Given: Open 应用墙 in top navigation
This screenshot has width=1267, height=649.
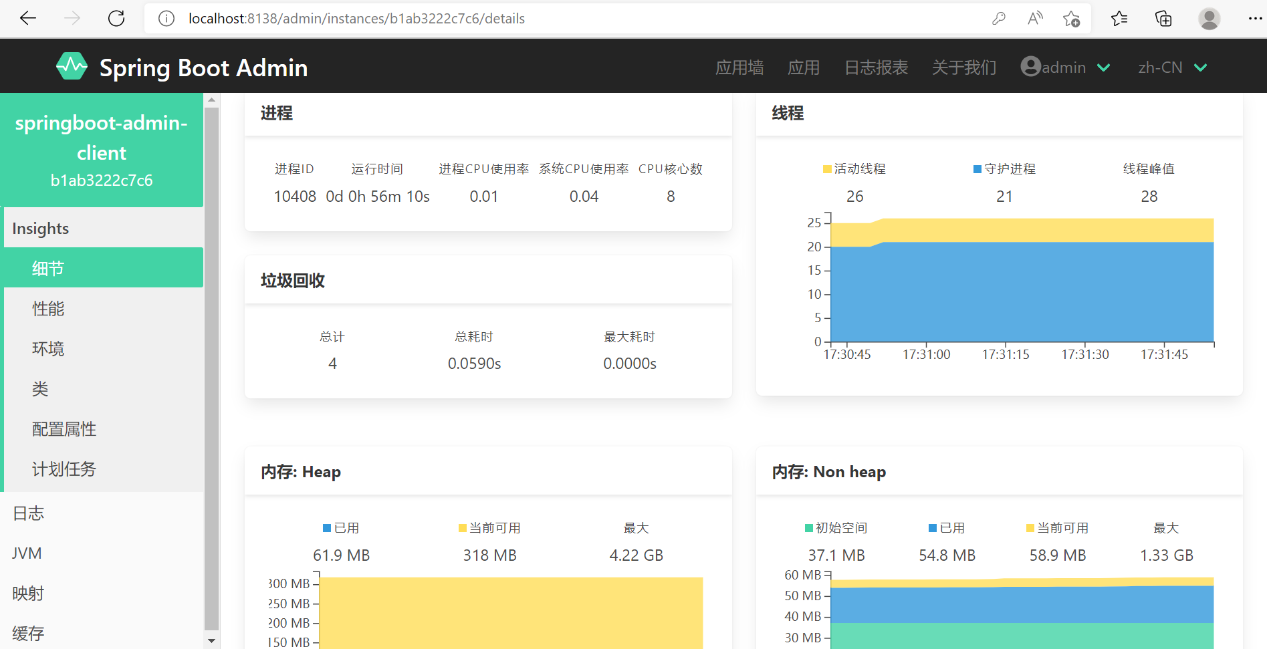Looking at the screenshot, I should pyautogui.click(x=739, y=68).
